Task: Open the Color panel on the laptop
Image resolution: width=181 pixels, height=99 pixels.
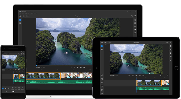Action: [x=135, y=26]
